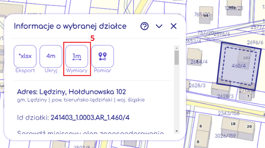Screen dimensions: 265x148
Task: Click building number 7 on the map
Action: click(248, 96)
